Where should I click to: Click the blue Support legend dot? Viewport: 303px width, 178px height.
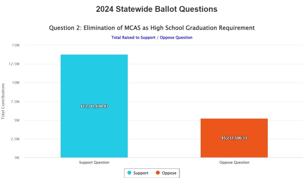(130, 173)
